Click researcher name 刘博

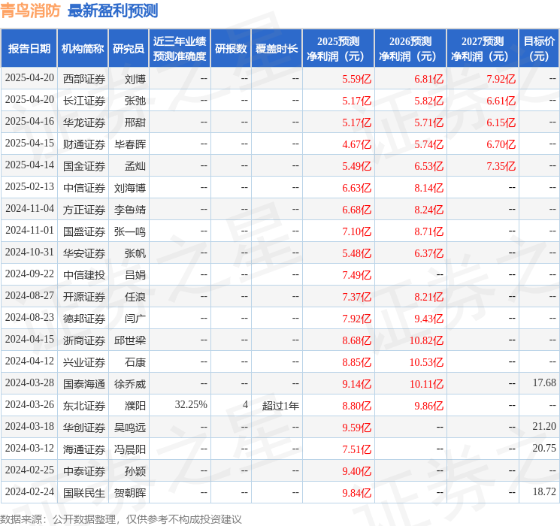click(x=135, y=79)
